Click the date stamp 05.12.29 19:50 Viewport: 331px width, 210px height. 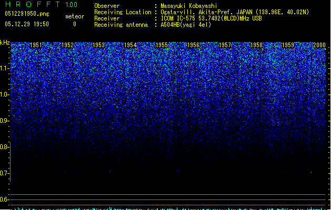27,24
